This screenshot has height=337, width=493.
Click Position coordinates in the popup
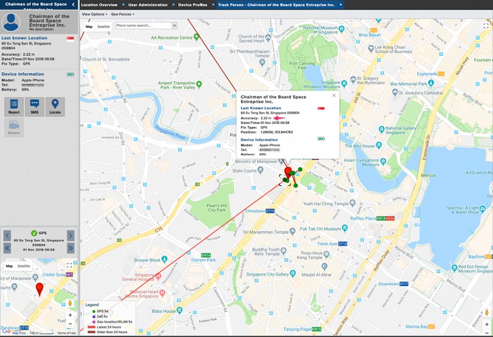277,132
